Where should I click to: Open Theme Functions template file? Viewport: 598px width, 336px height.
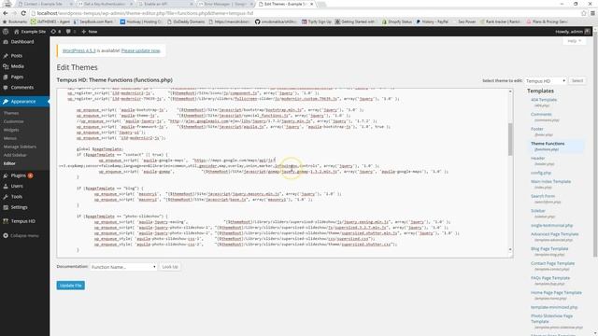pos(548,144)
